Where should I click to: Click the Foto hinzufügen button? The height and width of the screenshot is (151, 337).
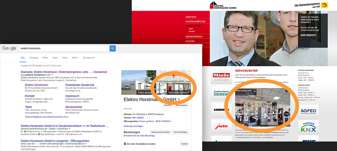(x=180, y=132)
